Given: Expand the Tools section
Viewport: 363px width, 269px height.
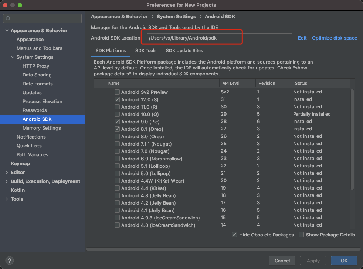Looking at the screenshot, I should (6, 199).
